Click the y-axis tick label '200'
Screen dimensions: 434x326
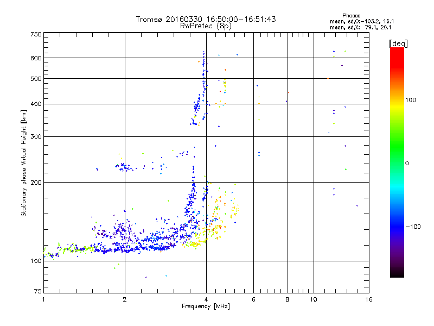36,183
